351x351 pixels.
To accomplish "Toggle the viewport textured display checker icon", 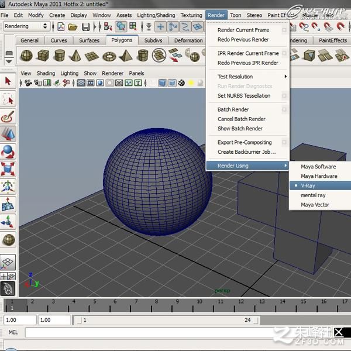I will tap(181, 83).
